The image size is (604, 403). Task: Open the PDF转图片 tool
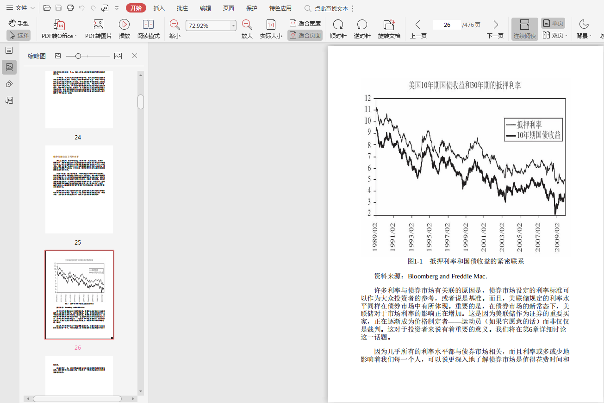tap(98, 25)
